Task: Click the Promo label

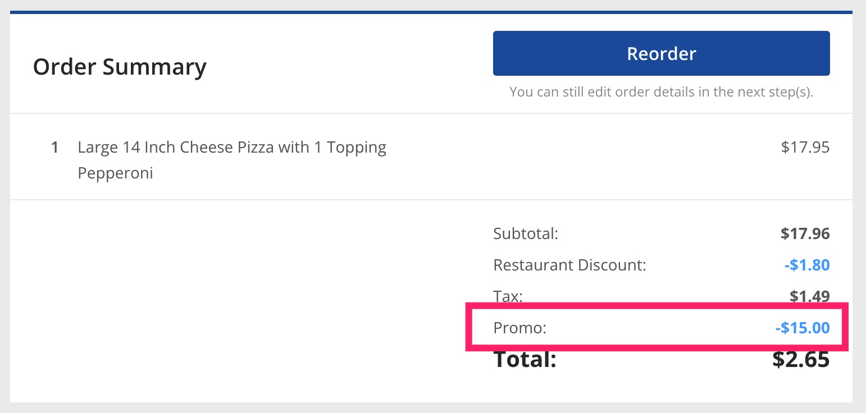Action: coord(519,328)
